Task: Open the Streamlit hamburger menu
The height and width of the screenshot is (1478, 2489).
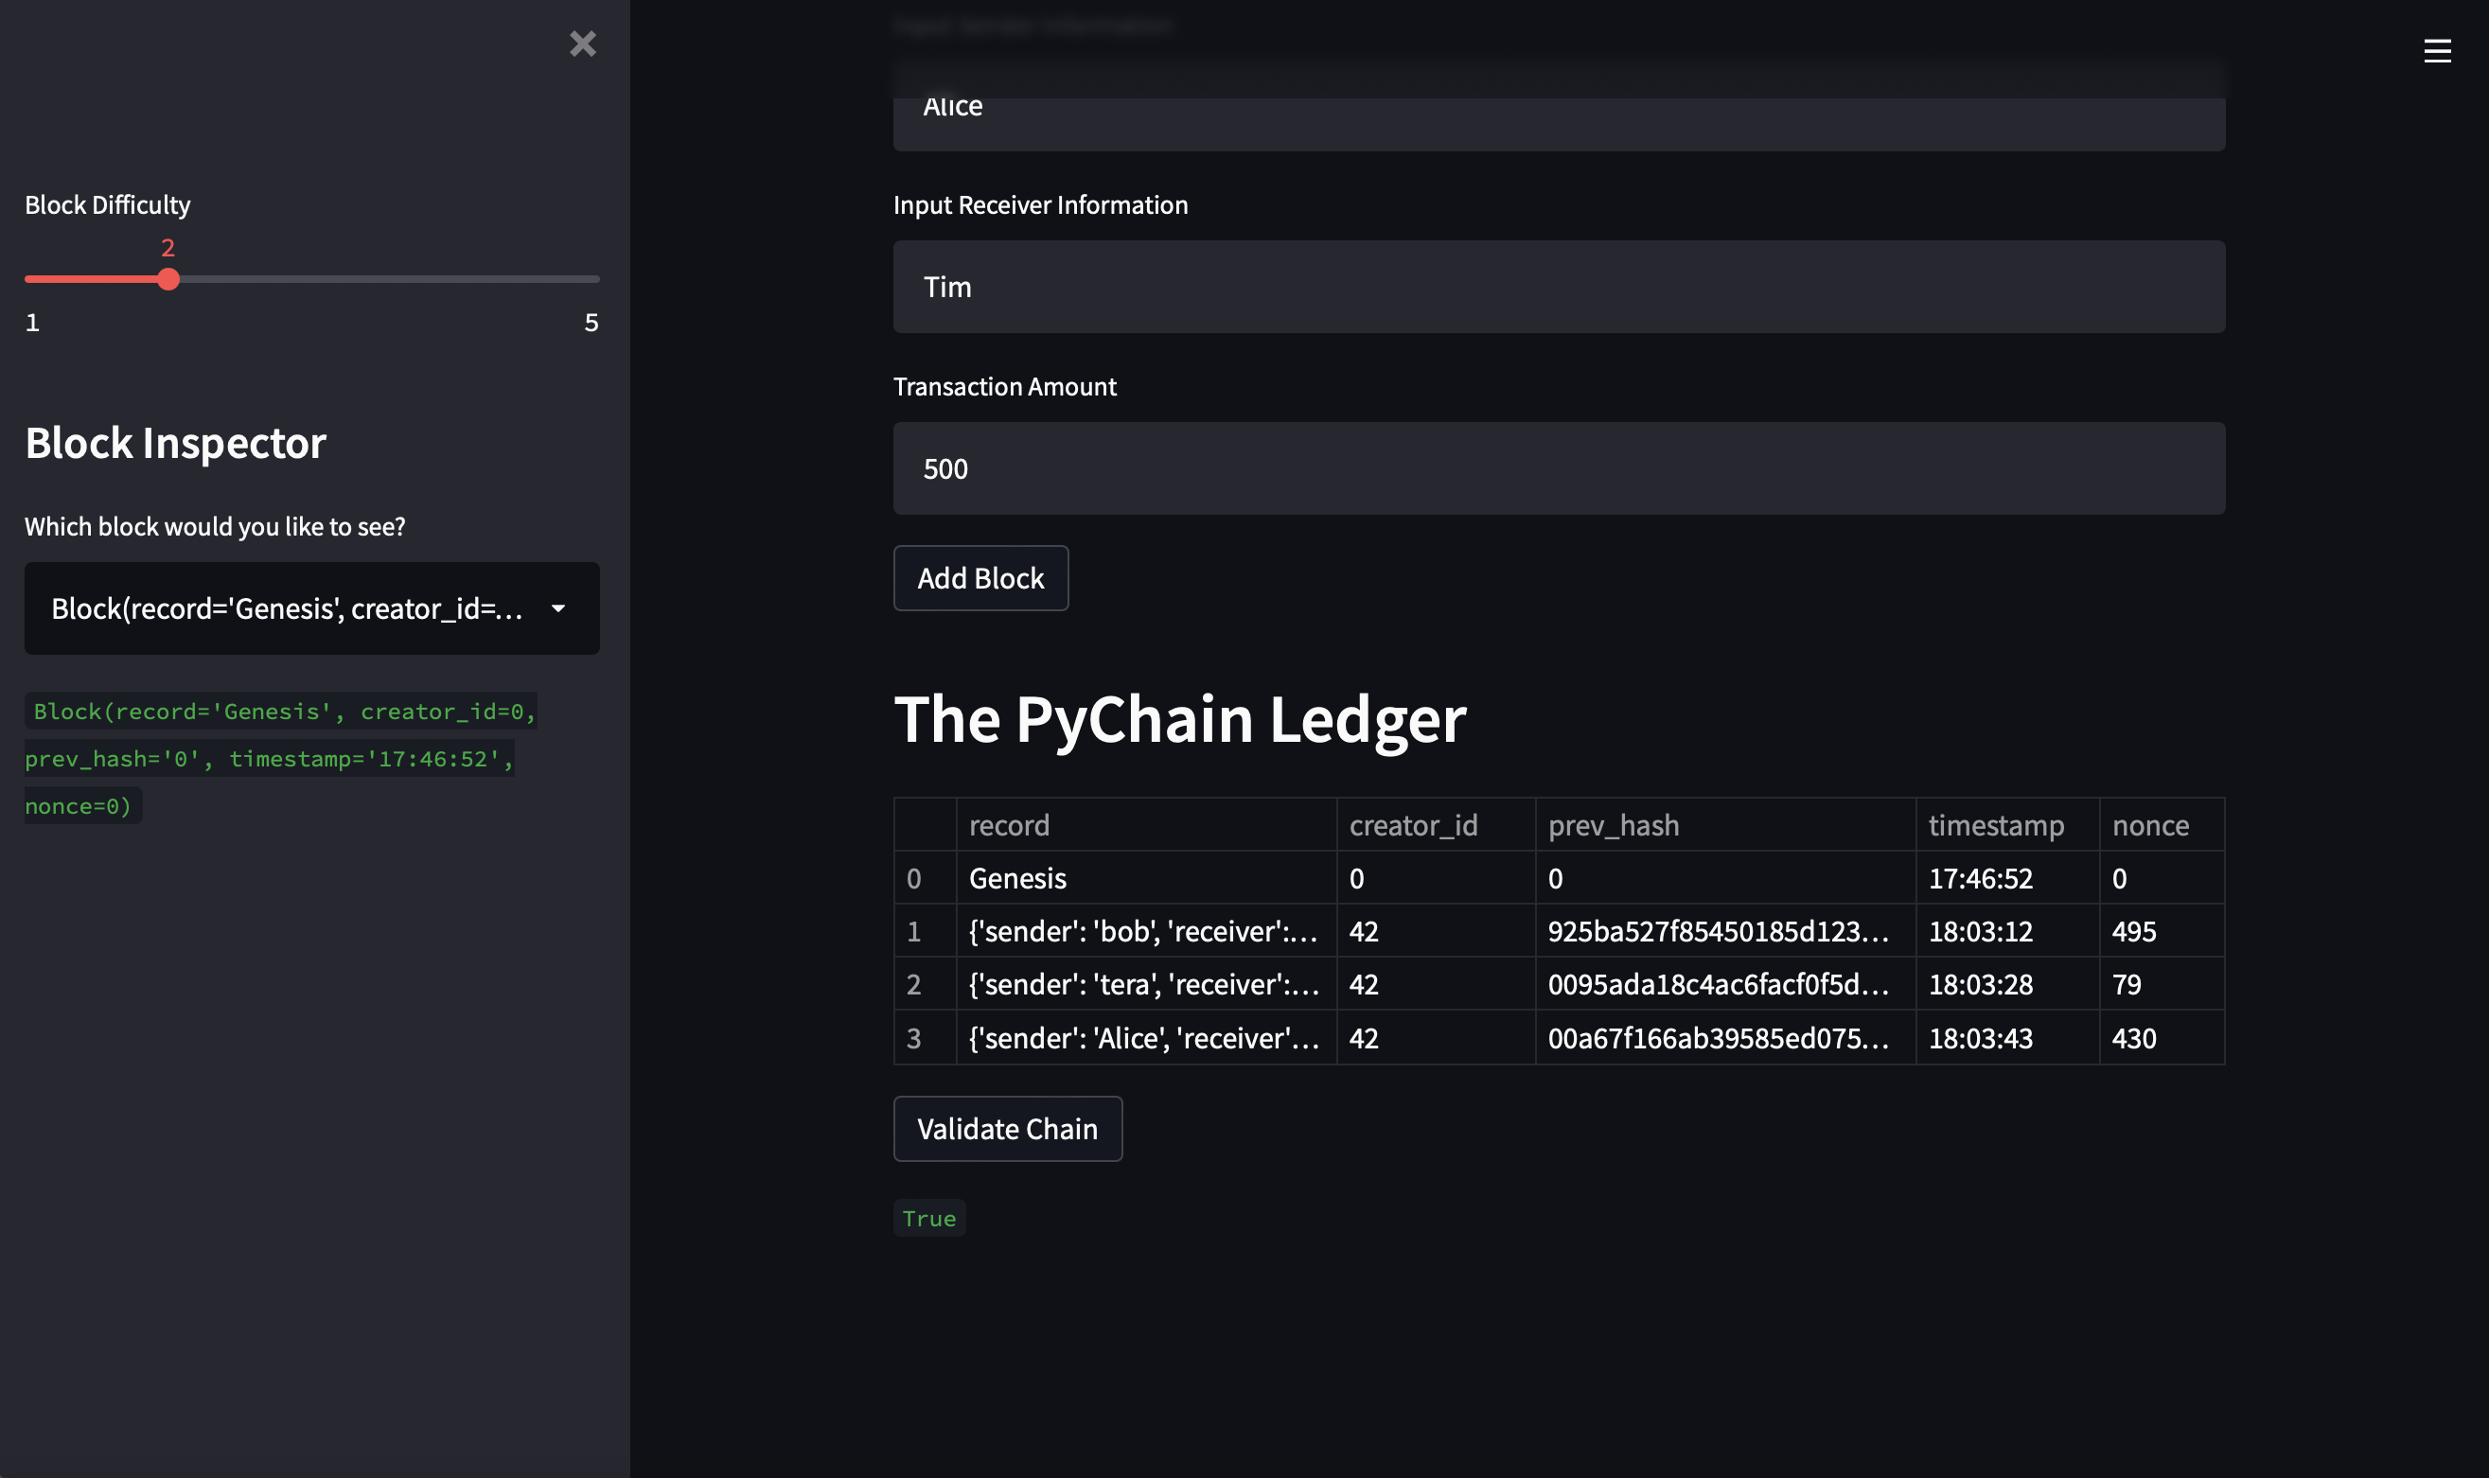Action: 2437,51
